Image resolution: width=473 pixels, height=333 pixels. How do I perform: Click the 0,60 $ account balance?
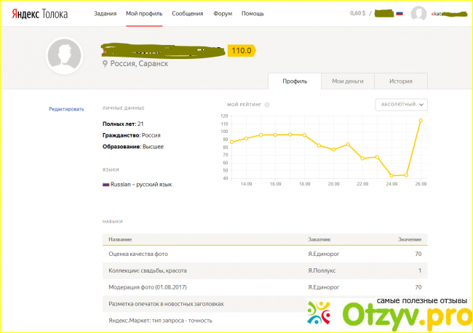(x=359, y=13)
